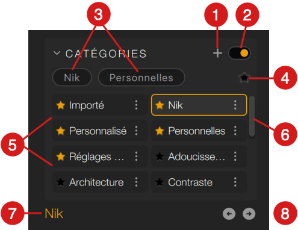Toggle the favorites-only star filter
Screen dimensions: 298x230
tap(244, 78)
